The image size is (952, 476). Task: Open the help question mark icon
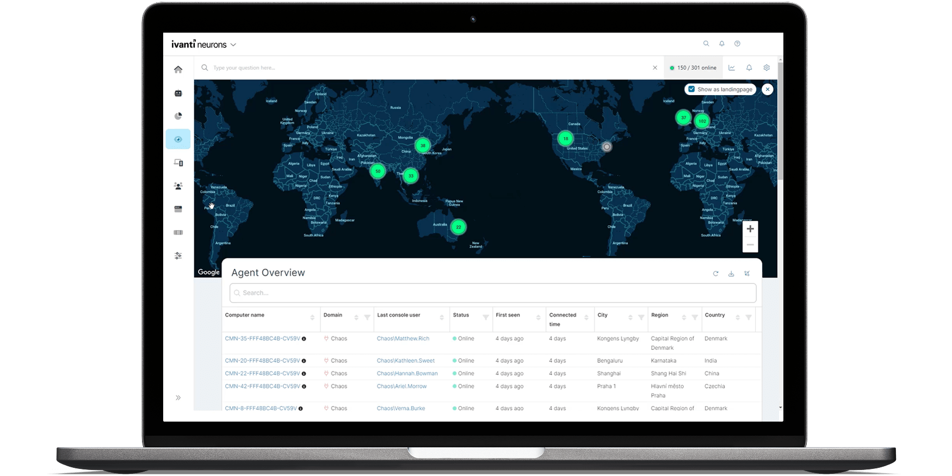pyautogui.click(x=737, y=44)
